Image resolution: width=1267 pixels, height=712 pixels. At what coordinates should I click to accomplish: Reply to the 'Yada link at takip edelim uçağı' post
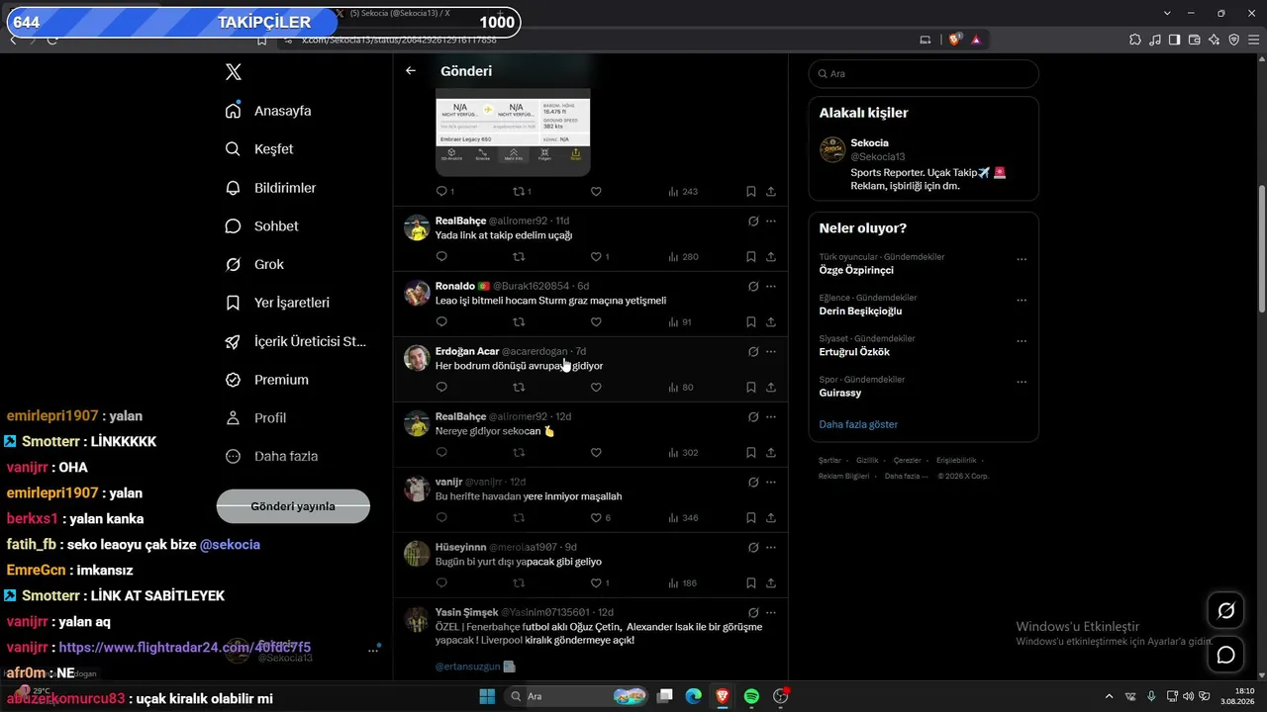[x=441, y=257]
